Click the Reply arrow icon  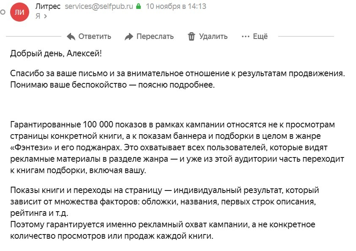[71, 36]
